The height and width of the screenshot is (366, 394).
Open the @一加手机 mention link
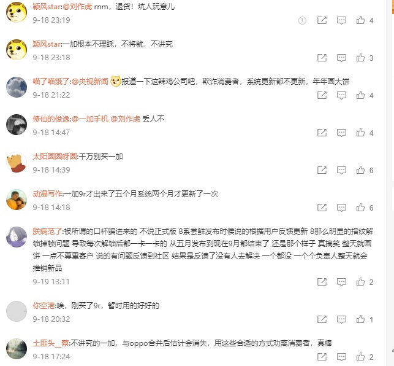coord(90,119)
